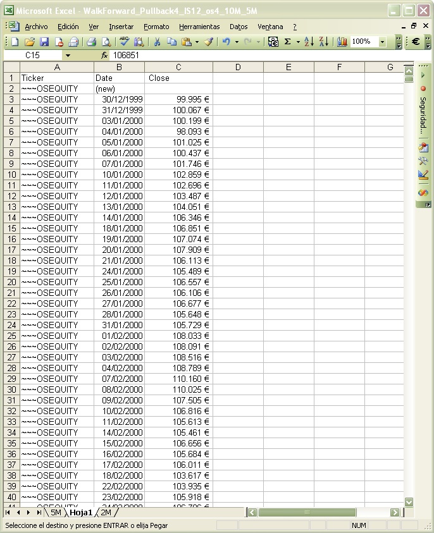Cut selection with the scissors icon
Screen dimensions: 434x533
pos(157,42)
